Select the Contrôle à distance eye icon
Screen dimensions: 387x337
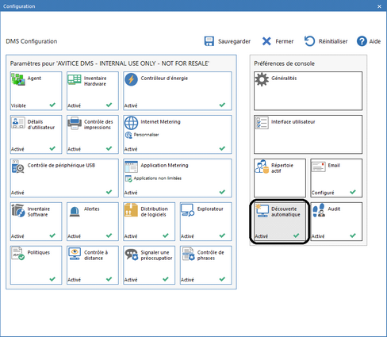[75, 254]
